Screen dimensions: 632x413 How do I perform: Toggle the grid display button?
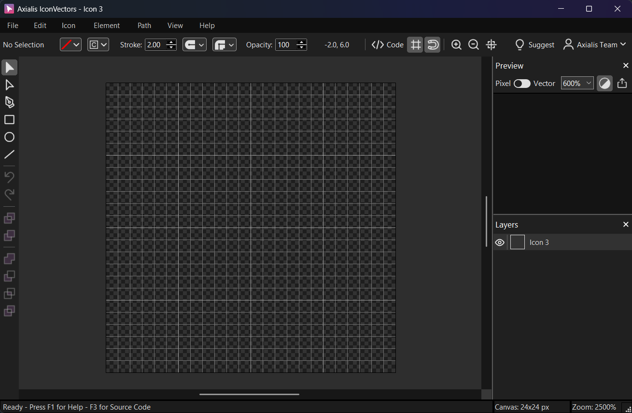coord(415,45)
